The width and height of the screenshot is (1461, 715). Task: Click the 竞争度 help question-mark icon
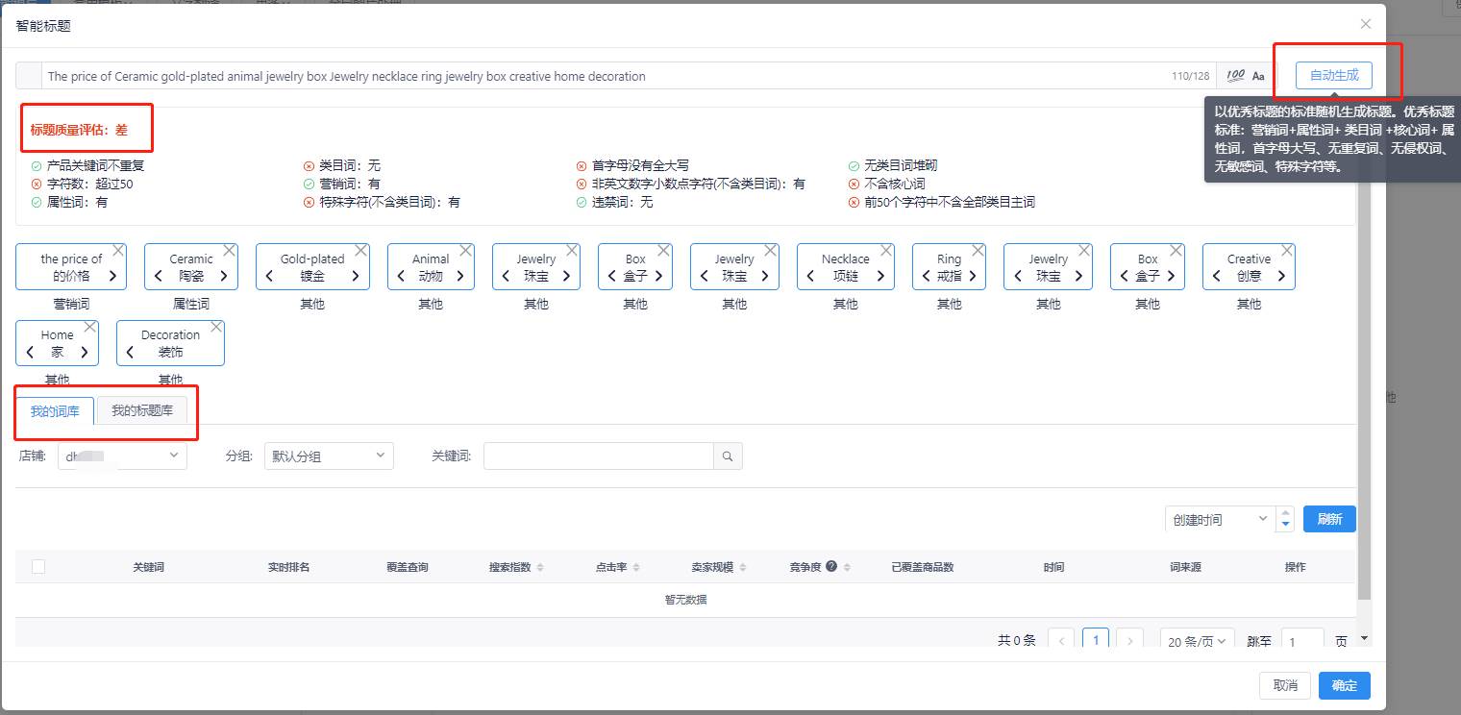pyautogui.click(x=831, y=566)
